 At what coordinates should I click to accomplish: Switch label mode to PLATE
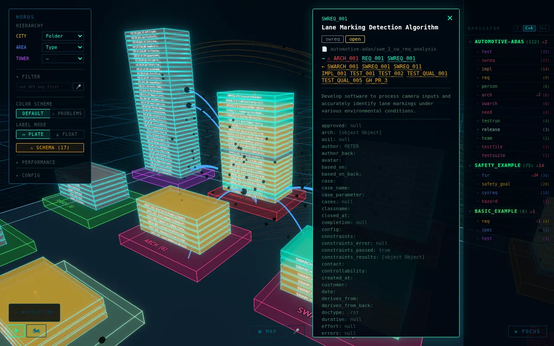click(x=33, y=135)
